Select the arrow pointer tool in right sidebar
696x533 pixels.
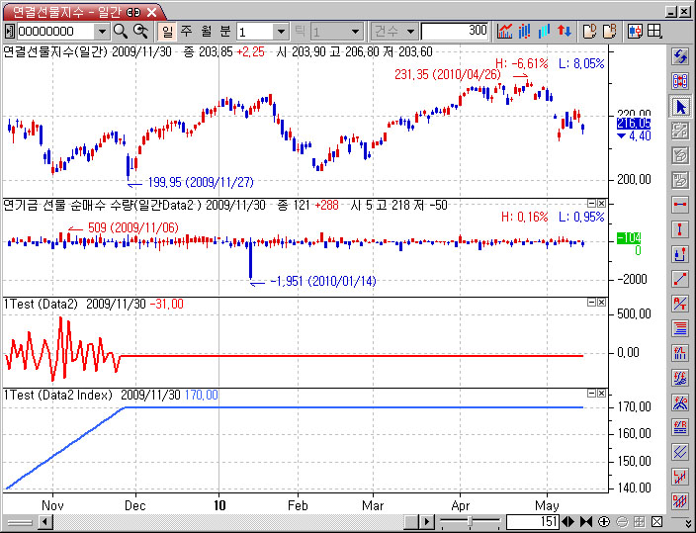(679, 106)
